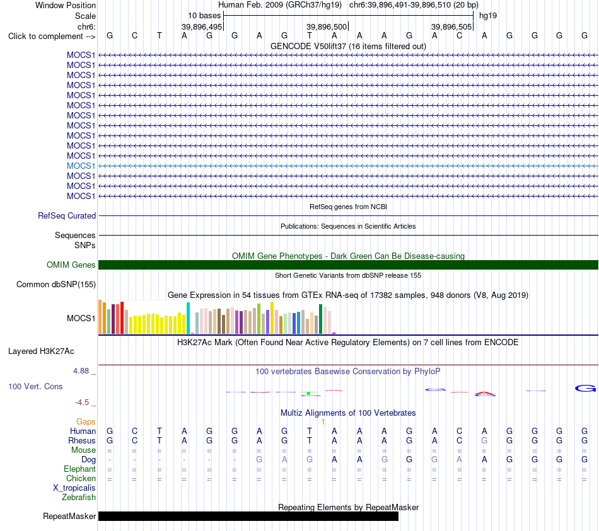Click the 4.88 upper PhyloP scale value

pos(81,370)
